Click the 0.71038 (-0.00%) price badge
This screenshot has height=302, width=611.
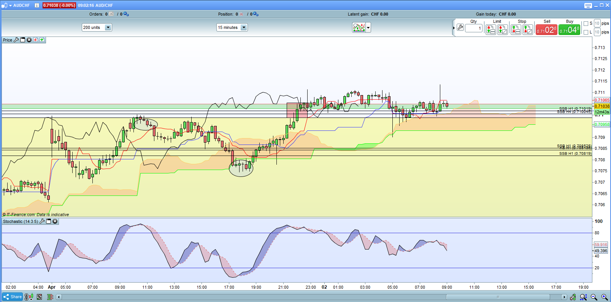(59, 5)
